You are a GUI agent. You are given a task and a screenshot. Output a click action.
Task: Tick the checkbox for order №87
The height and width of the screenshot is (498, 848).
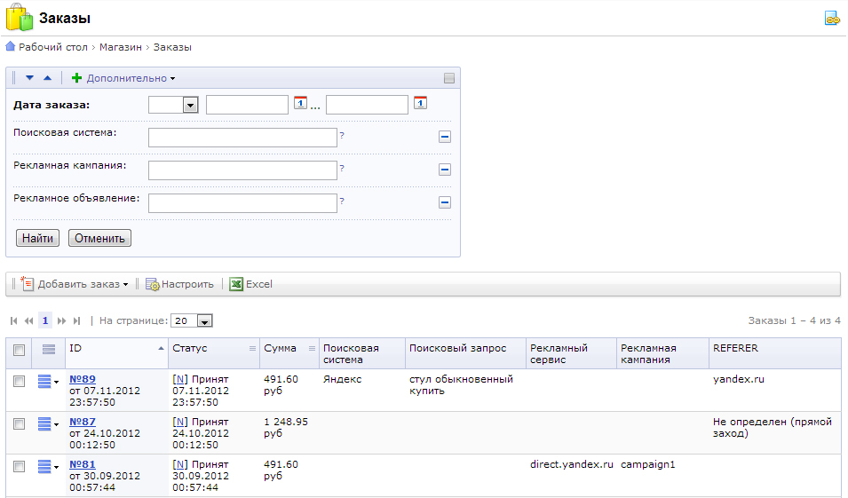(x=20, y=424)
